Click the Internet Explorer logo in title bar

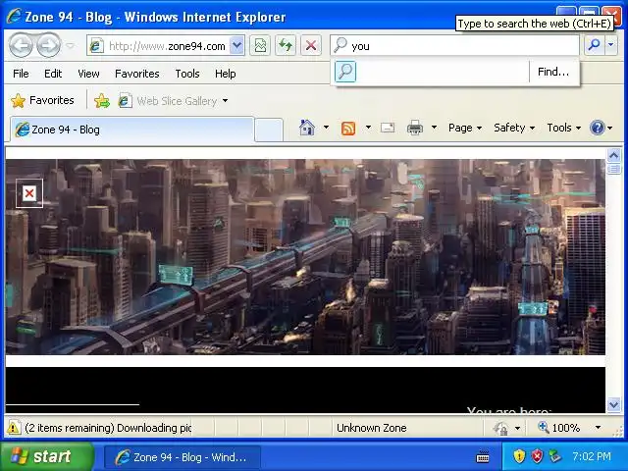14,16
